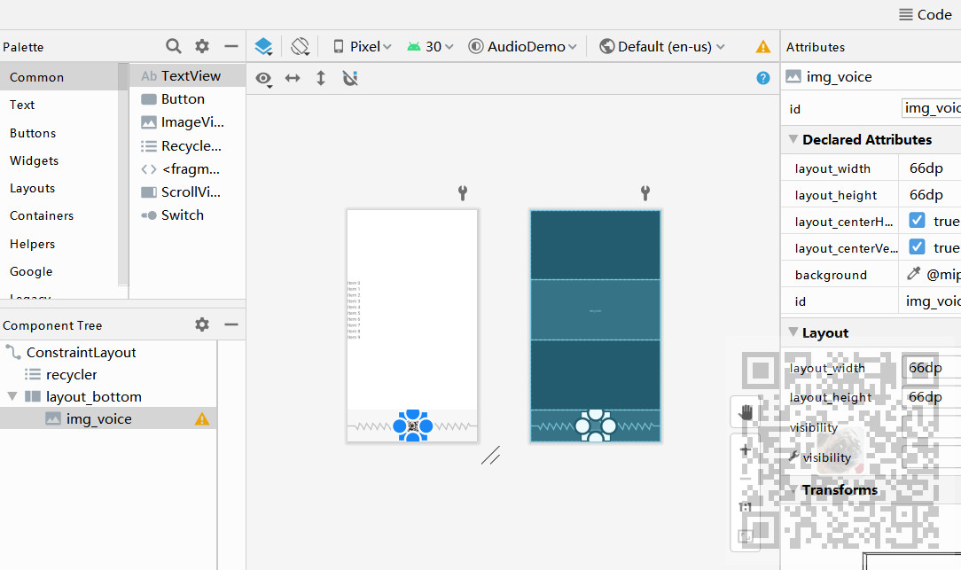The image size is (961, 570).
Task: Pick ImageView from the palette
Action: tap(188, 122)
